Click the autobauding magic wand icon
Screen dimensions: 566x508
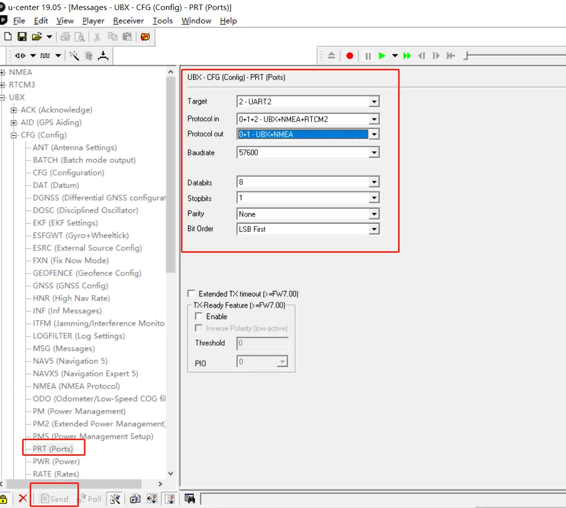tap(74, 56)
